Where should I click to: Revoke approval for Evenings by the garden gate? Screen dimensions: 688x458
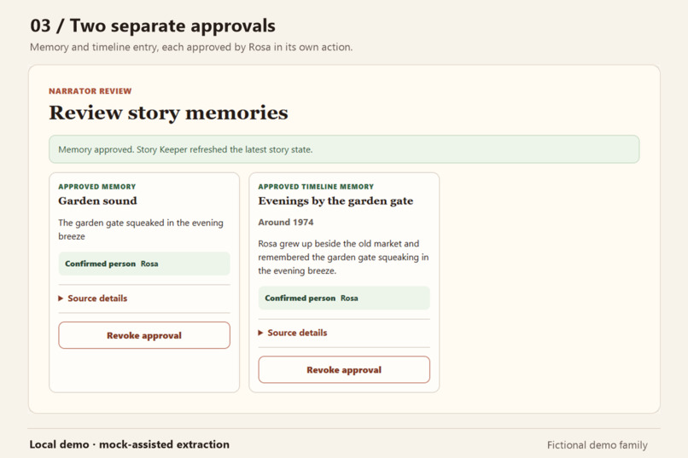pyautogui.click(x=344, y=369)
